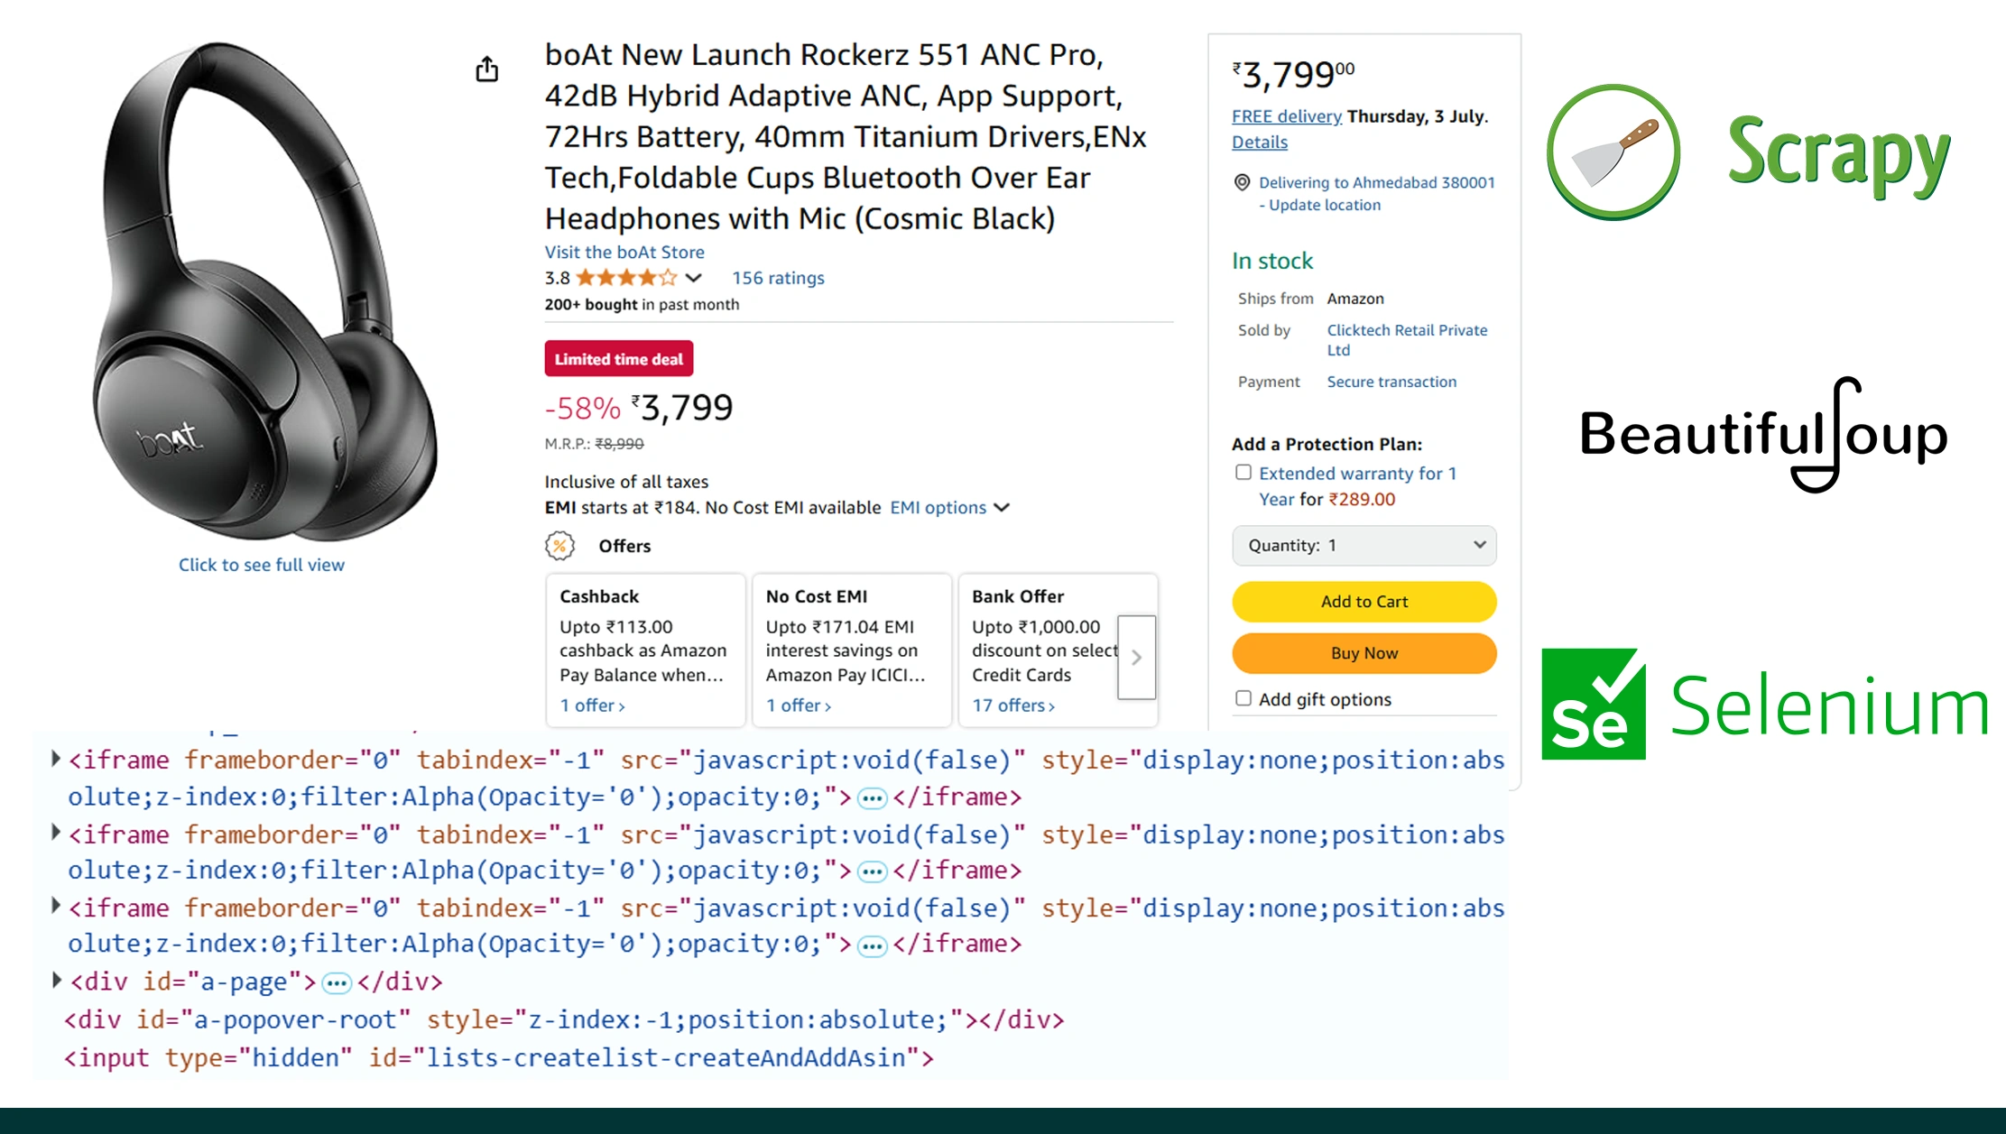
Task: Click the 156 ratings link
Action: click(x=776, y=277)
